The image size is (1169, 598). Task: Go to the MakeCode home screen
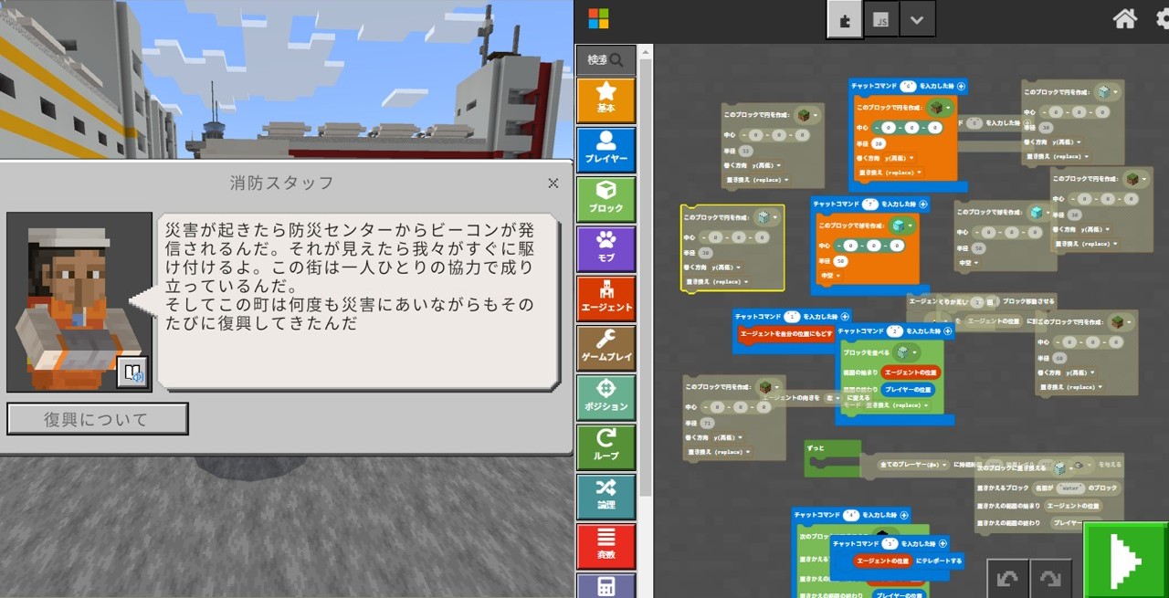click(1125, 18)
